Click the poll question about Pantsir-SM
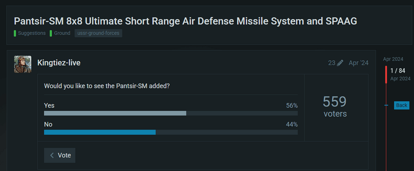This screenshot has width=414, height=171. coord(107,86)
